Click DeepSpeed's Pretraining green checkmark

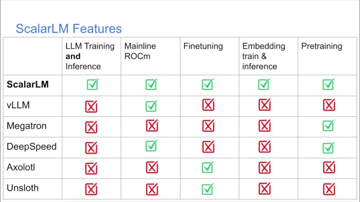328,148
